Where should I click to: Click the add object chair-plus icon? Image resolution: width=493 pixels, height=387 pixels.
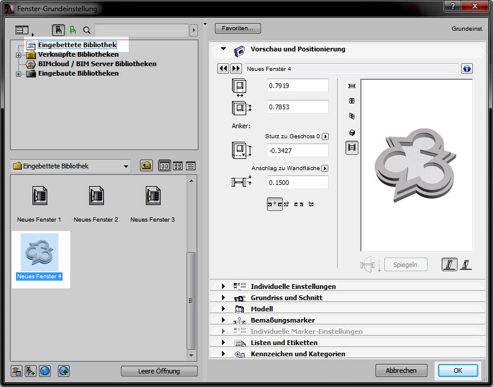31,371
